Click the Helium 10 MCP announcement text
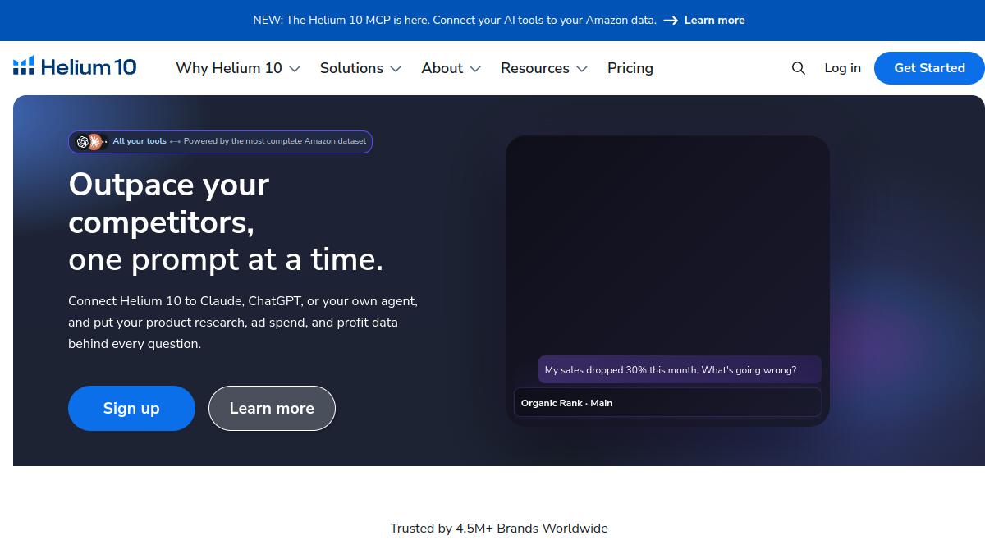The height and width of the screenshot is (554, 985). click(x=455, y=21)
